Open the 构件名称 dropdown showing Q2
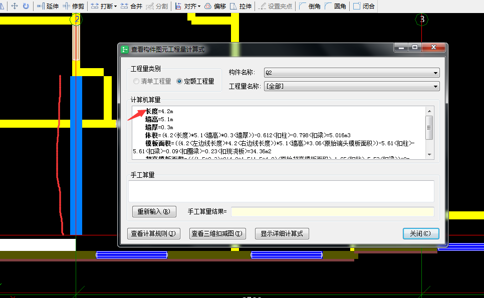484x298 pixels. tap(435, 72)
